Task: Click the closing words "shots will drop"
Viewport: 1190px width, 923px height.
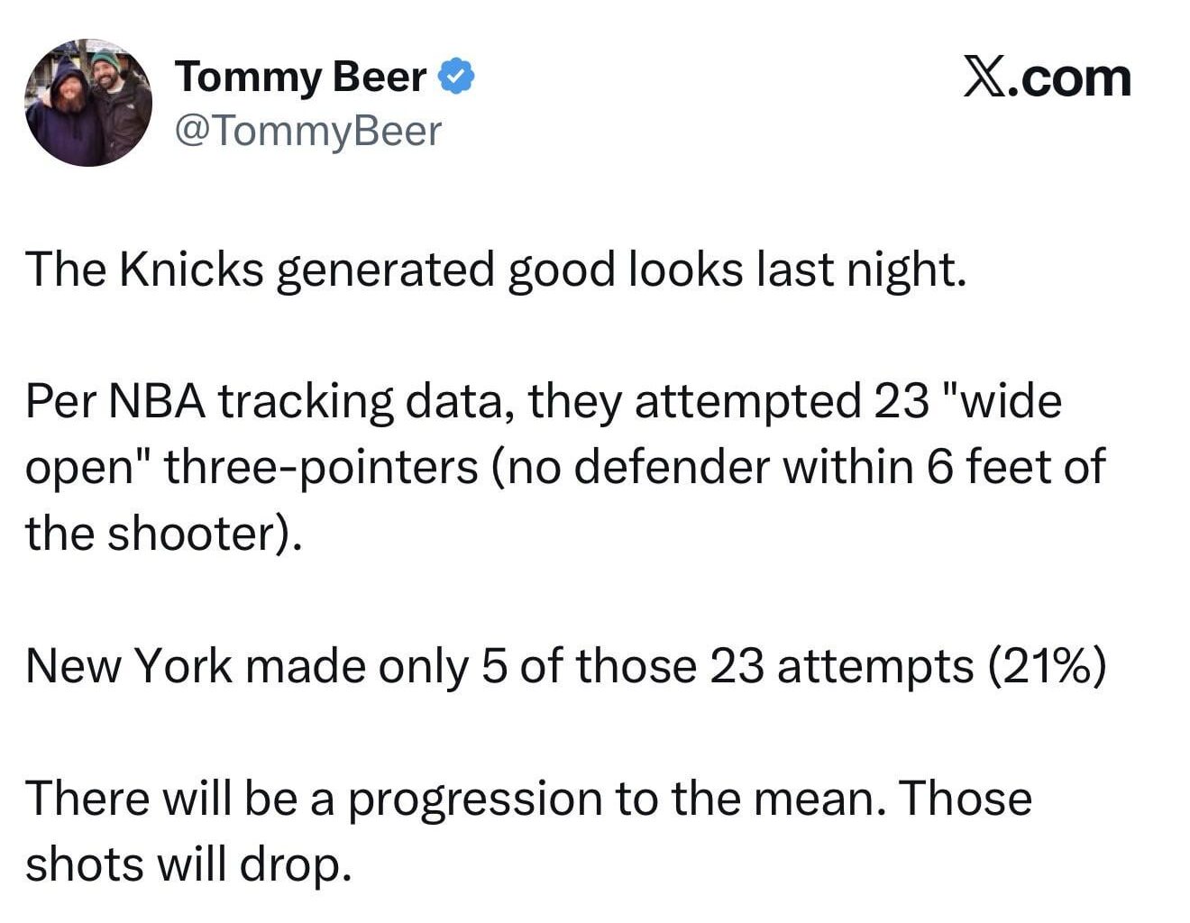Action: click(187, 864)
